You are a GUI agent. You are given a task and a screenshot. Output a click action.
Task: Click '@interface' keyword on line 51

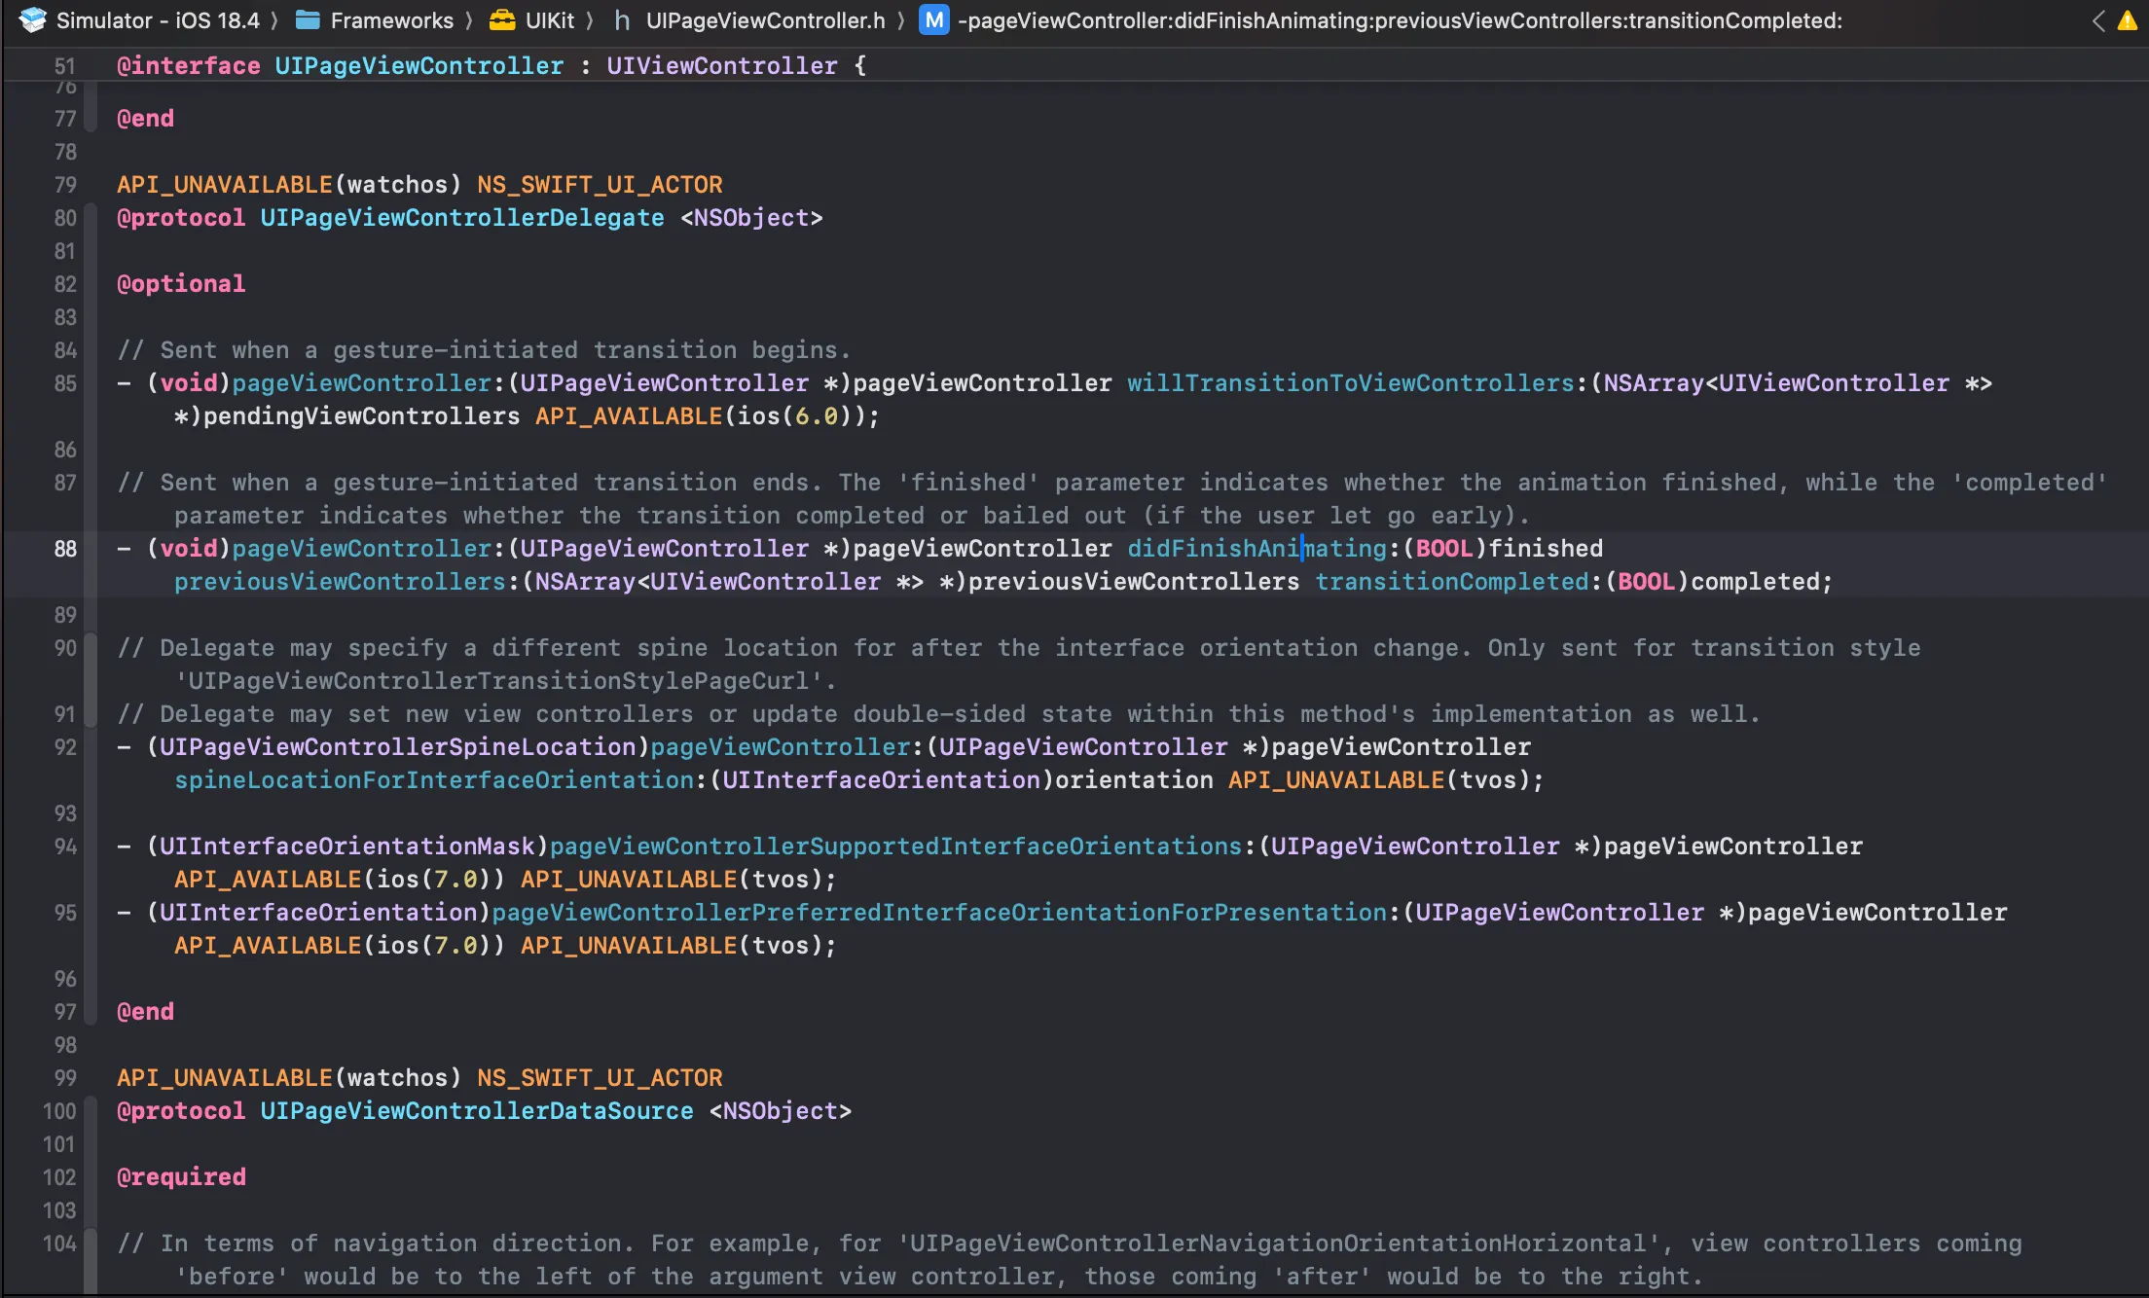[x=188, y=66]
